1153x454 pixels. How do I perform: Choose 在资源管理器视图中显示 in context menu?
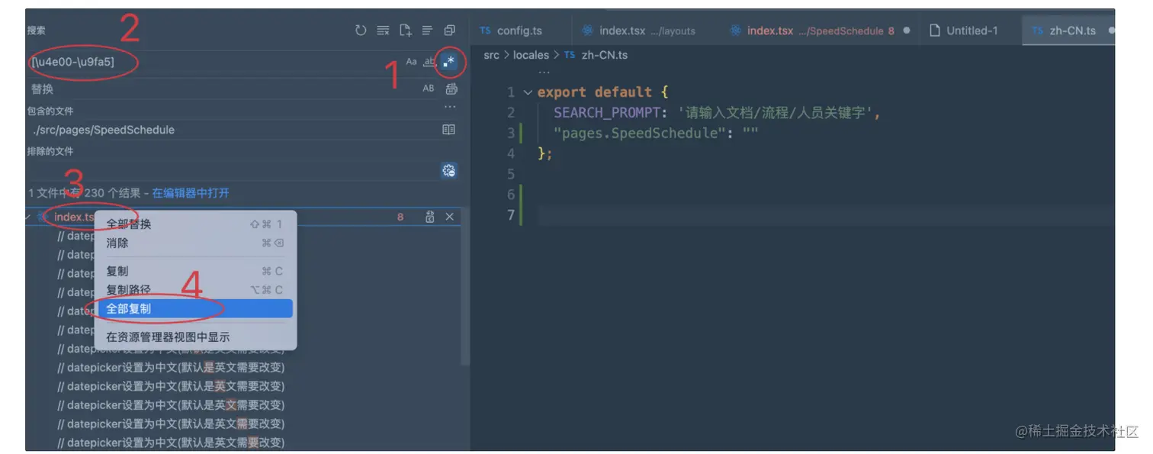[x=195, y=337]
